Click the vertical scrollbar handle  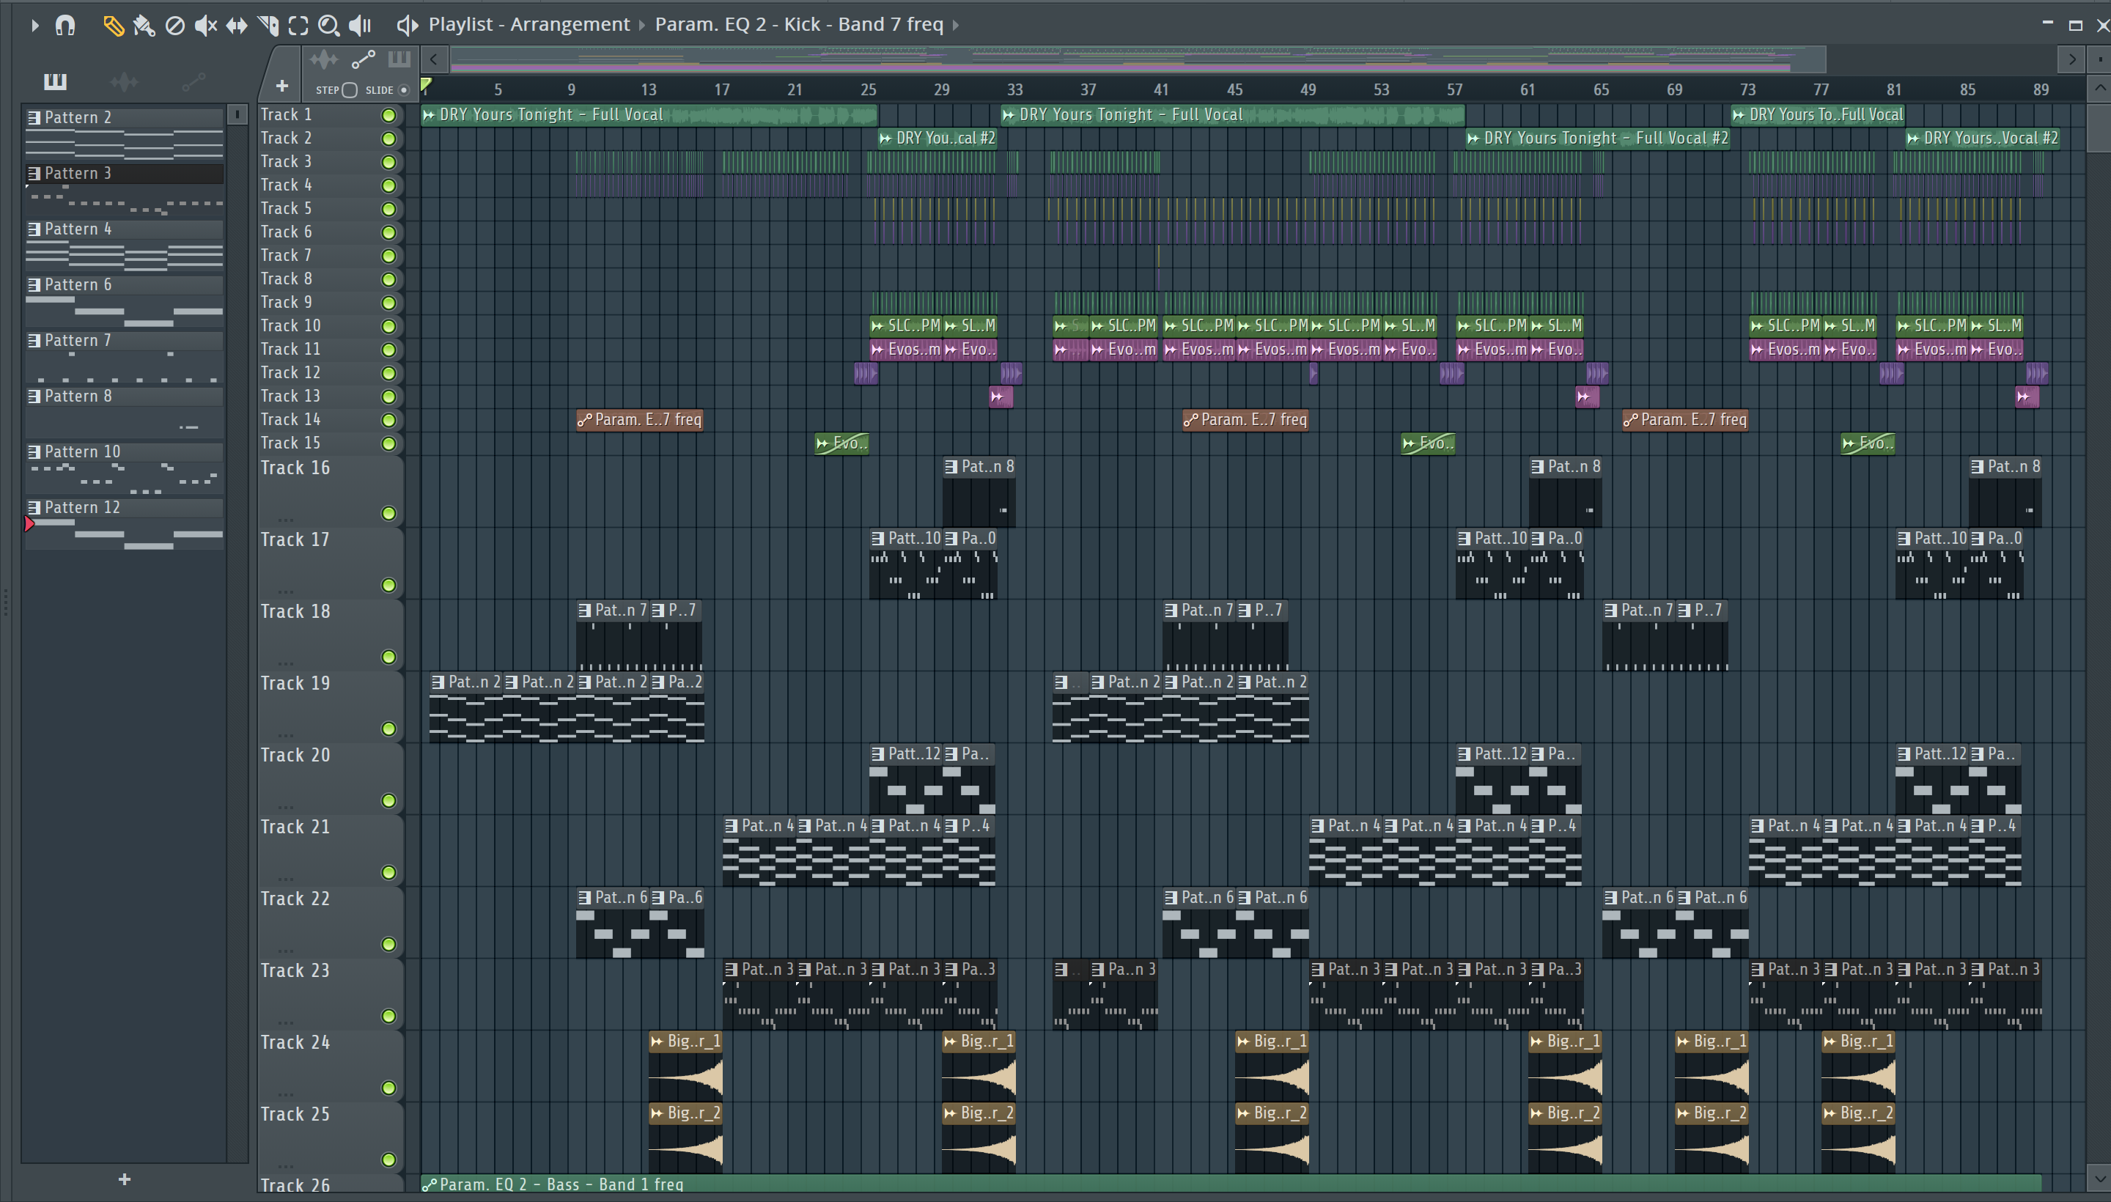2099,128
